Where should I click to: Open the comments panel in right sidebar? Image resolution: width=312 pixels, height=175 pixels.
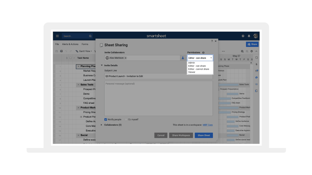[256, 58]
